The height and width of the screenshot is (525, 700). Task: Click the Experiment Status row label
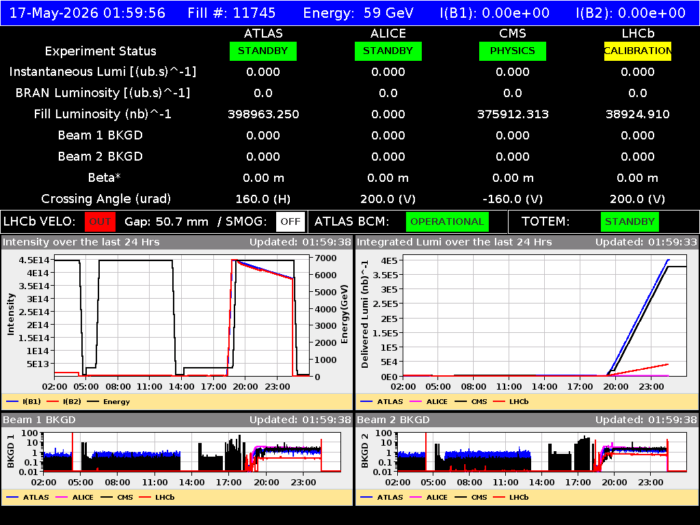(x=100, y=51)
